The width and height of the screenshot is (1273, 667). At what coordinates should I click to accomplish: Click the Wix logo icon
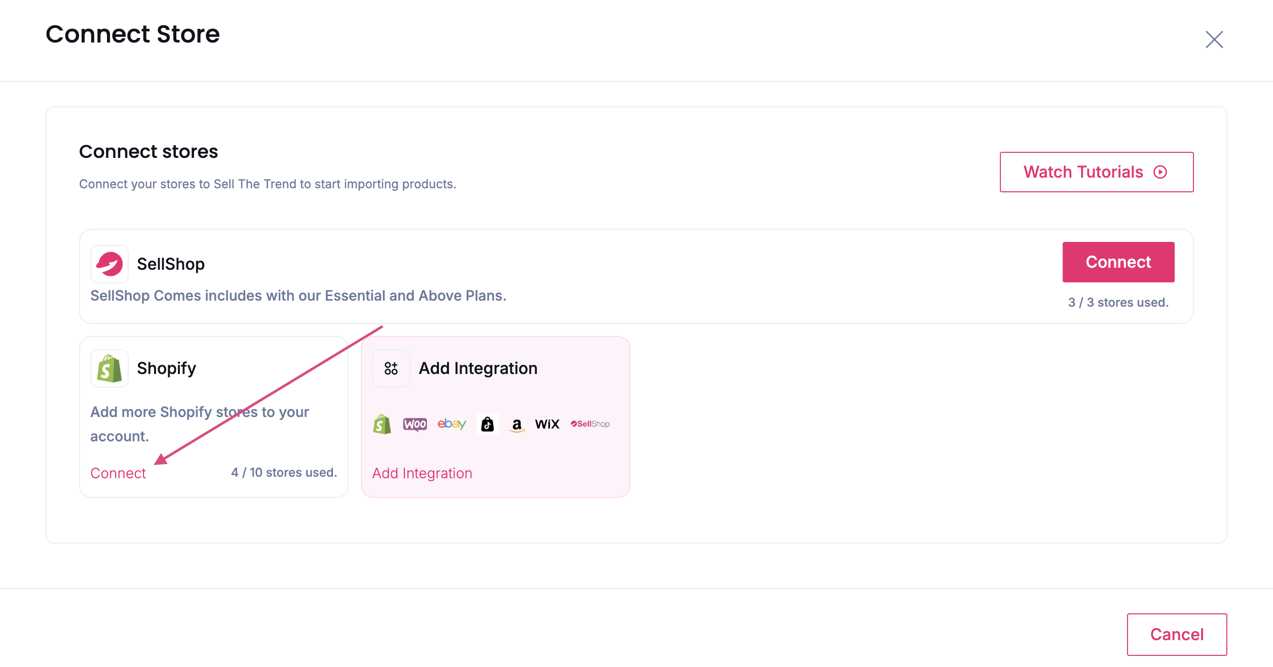(x=547, y=424)
